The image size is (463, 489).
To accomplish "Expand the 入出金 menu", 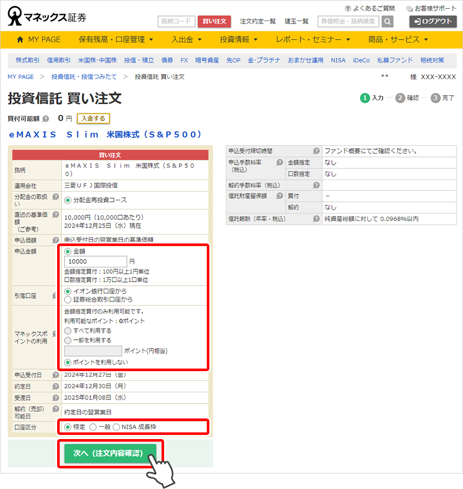I will pos(186,40).
